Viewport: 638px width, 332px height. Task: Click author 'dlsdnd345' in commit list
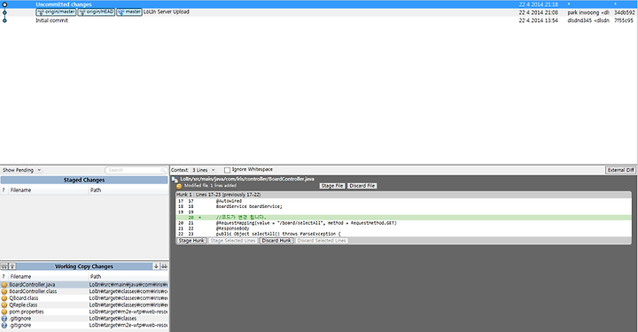[588, 20]
